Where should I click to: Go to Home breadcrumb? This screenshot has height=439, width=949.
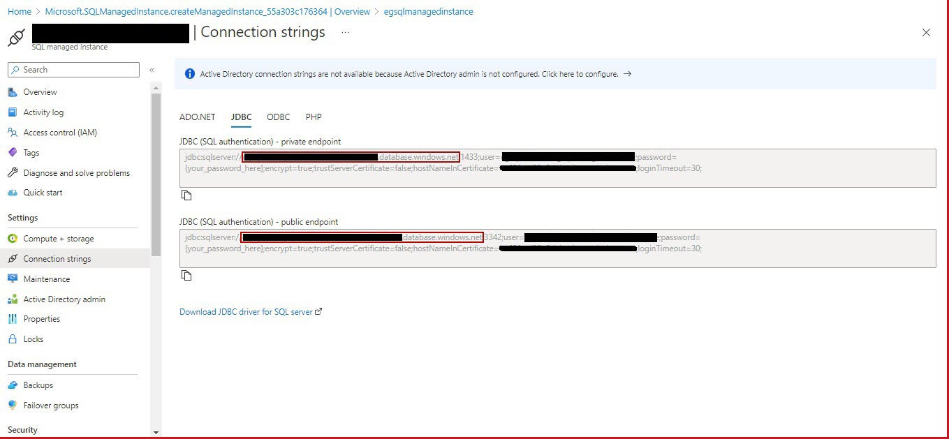coord(20,12)
